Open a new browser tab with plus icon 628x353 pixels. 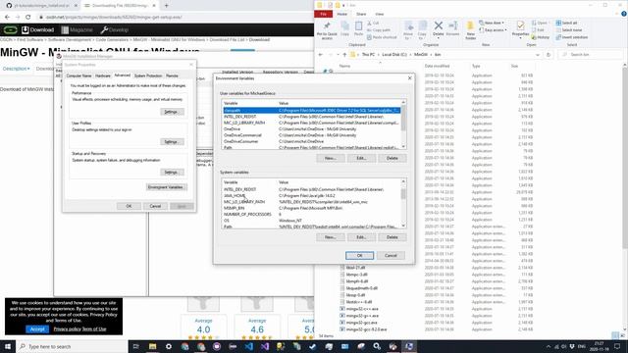pyautogui.click(x=166, y=6)
